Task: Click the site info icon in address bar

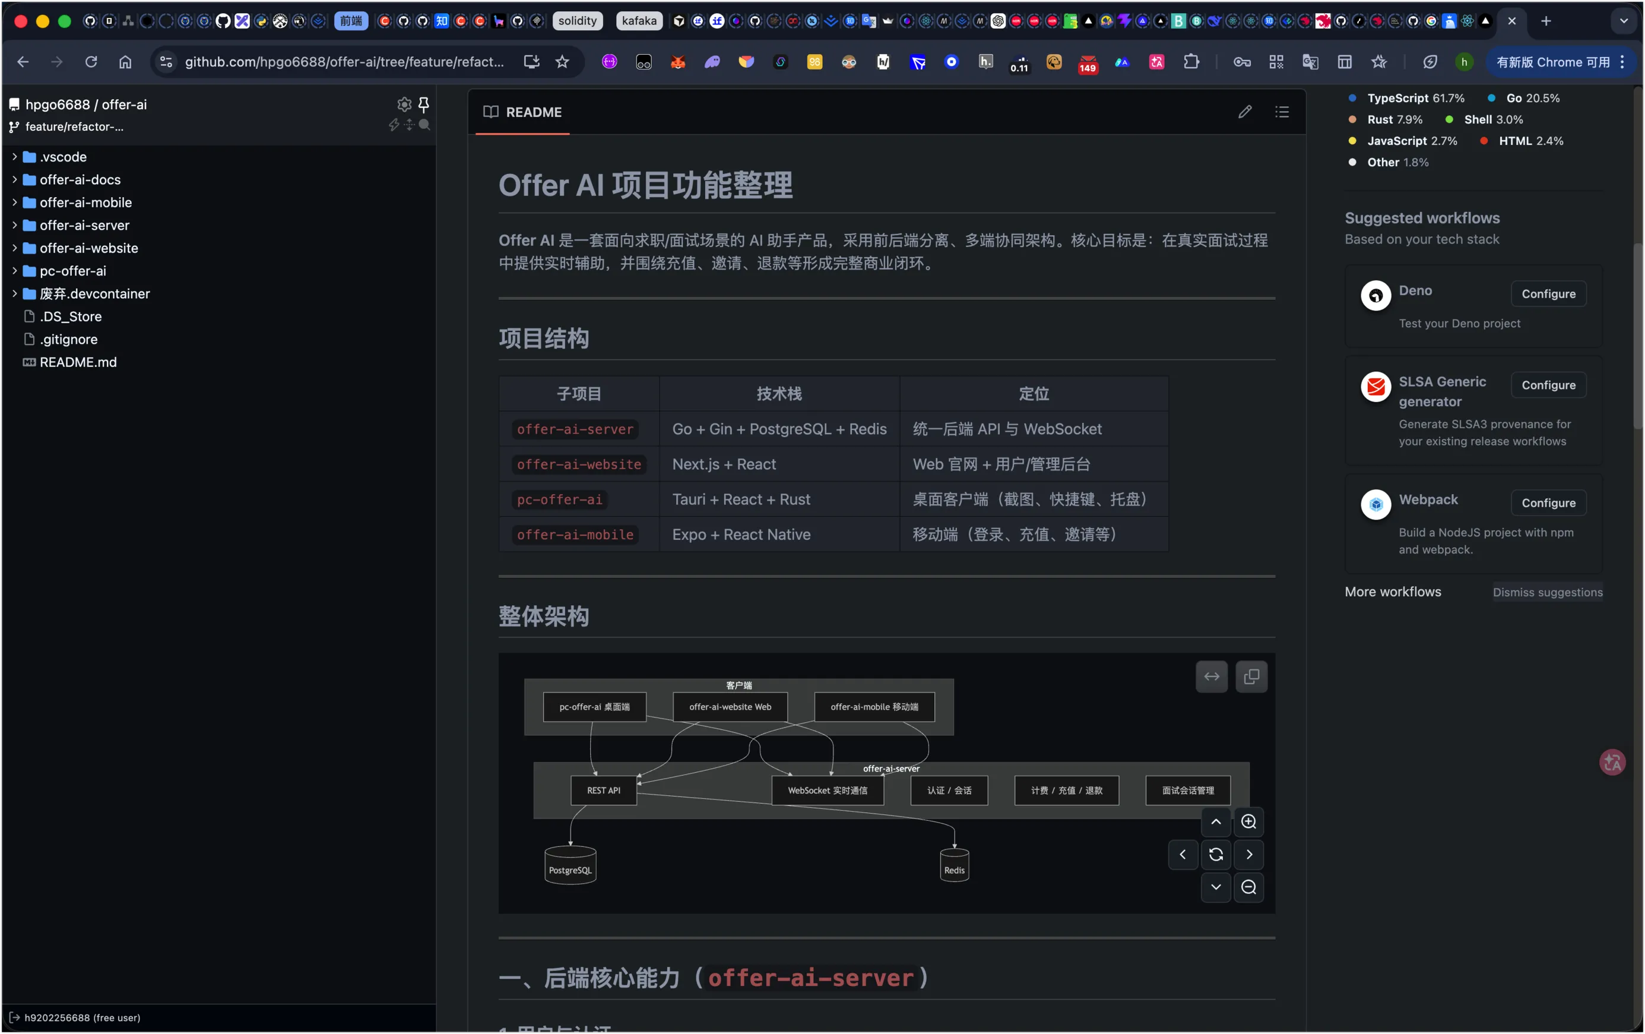Action: [166, 62]
